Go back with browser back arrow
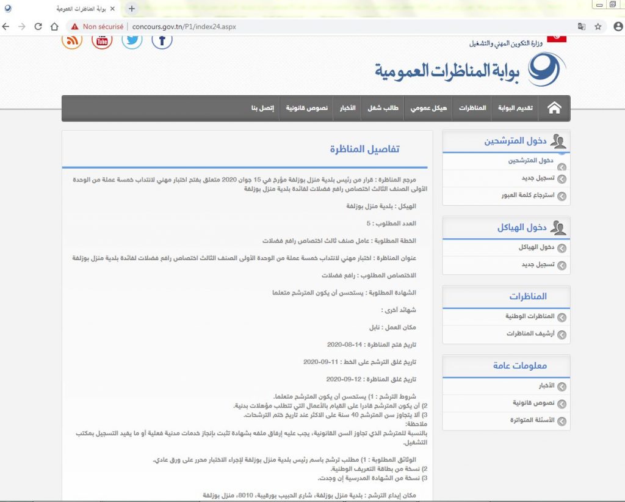 point(5,27)
